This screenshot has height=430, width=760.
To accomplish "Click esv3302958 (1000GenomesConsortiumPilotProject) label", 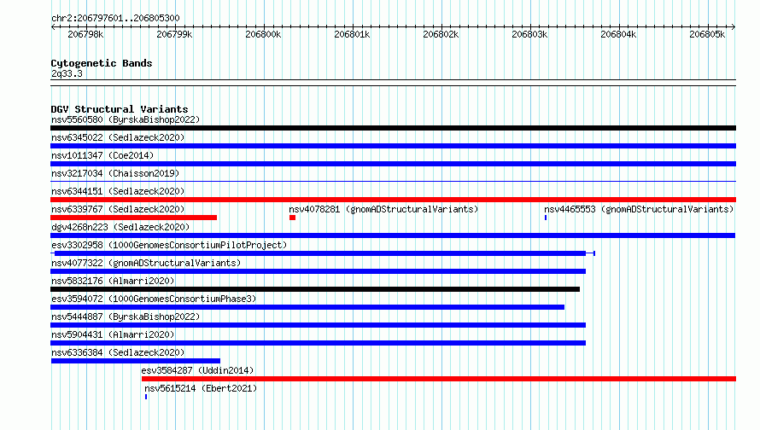I will coord(169,245).
